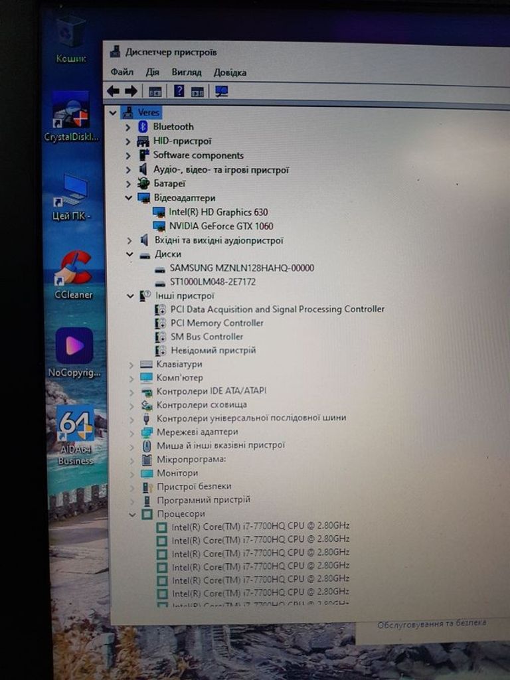The width and height of the screenshot is (510, 680).
Task: Open the Довідка menu
Action: (230, 72)
